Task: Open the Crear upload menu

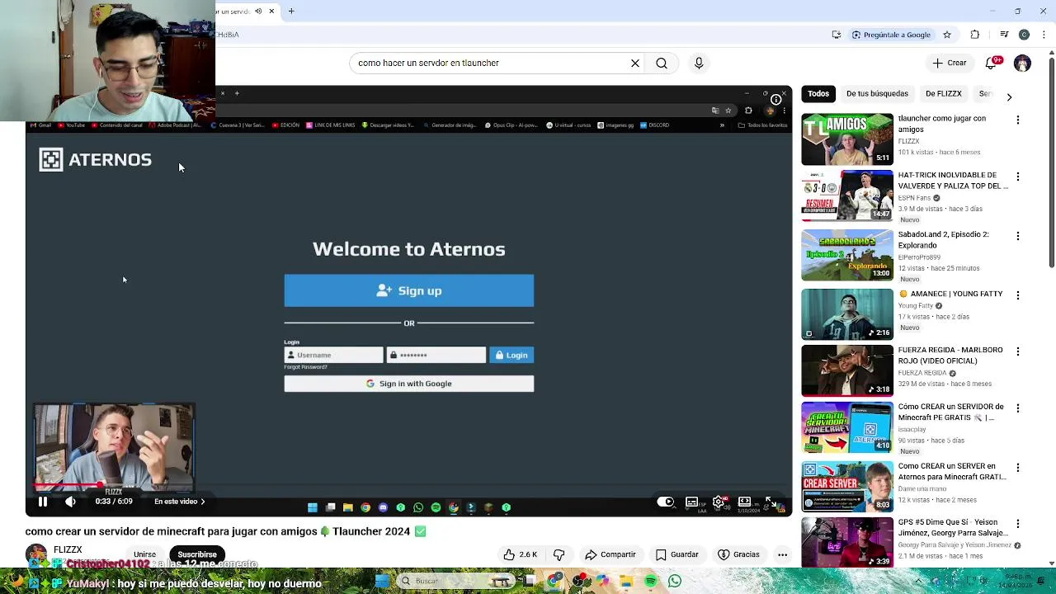Action: pos(950,63)
